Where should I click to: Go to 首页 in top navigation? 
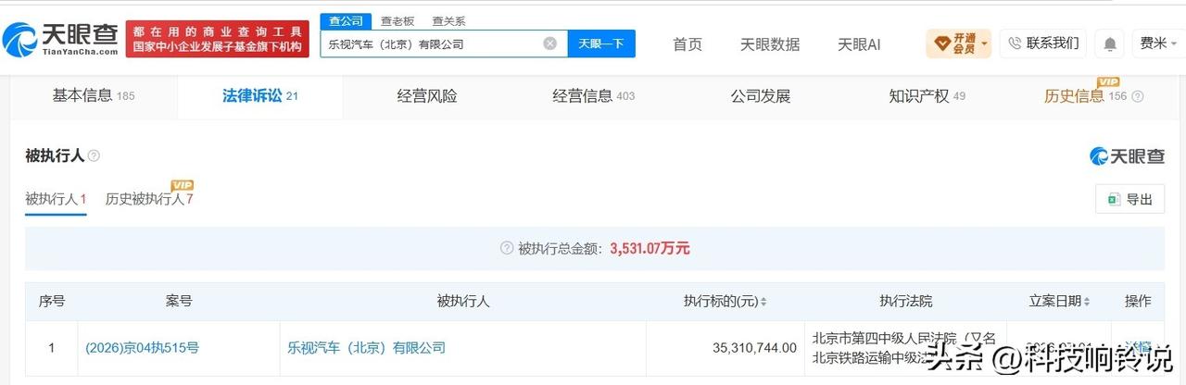click(688, 43)
